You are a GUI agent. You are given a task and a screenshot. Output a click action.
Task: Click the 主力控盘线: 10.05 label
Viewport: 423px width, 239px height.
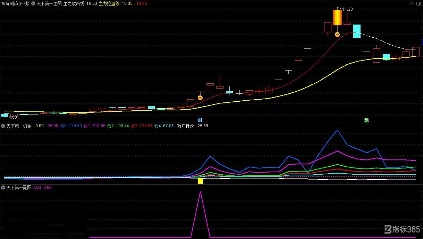116,3
